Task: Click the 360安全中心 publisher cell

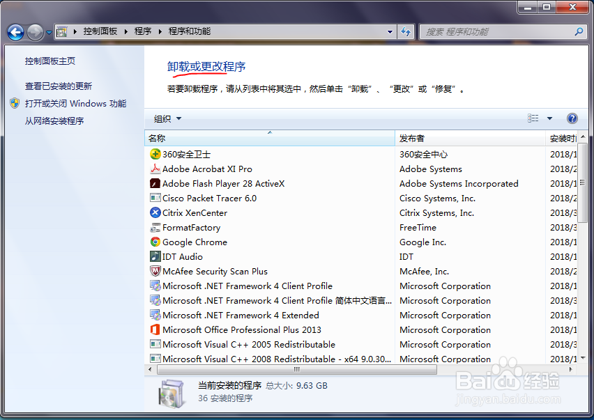Action: 423,155
